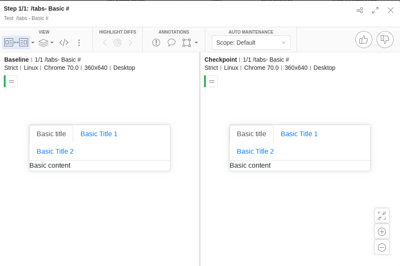Viewport: 400px width, 266px height.
Task: Click the share icon in header
Action: pyautogui.click(x=360, y=10)
